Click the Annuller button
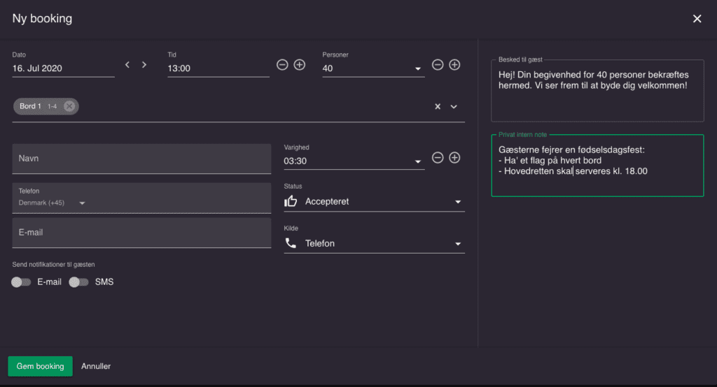The height and width of the screenshot is (387, 717). (96, 366)
